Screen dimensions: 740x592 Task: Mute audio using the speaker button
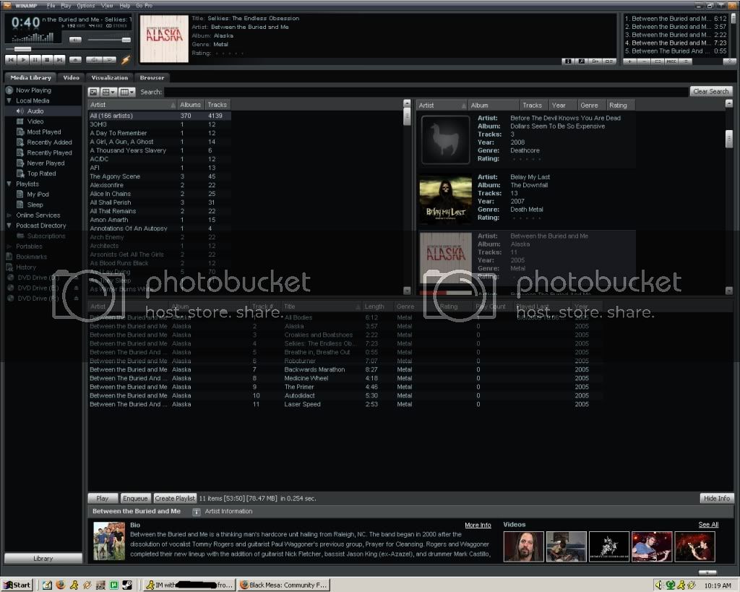tap(75, 40)
